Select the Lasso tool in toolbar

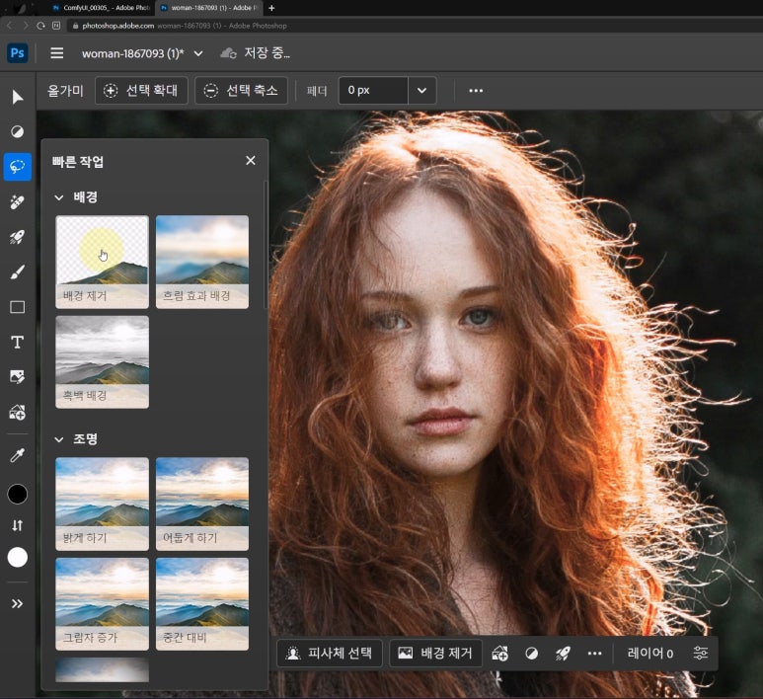[18, 167]
